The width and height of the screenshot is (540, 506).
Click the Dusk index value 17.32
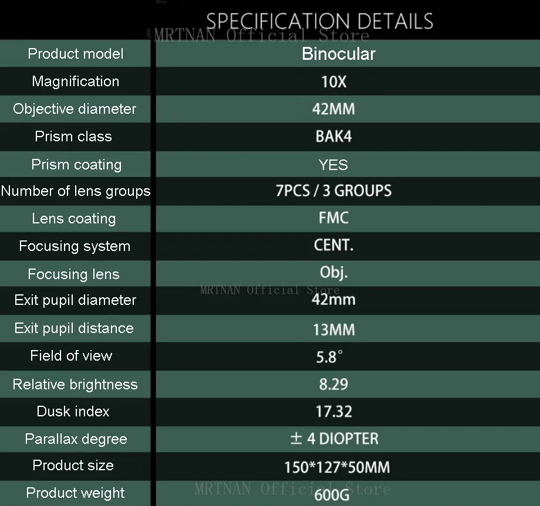[x=333, y=412]
